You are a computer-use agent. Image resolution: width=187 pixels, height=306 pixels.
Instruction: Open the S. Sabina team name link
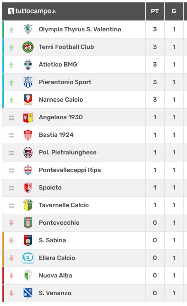(53, 240)
